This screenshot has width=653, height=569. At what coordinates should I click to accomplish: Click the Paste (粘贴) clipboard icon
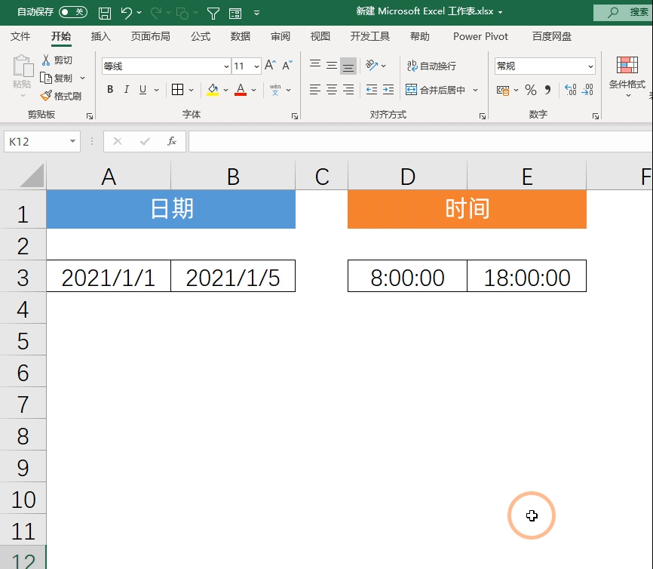[x=23, y=66]
